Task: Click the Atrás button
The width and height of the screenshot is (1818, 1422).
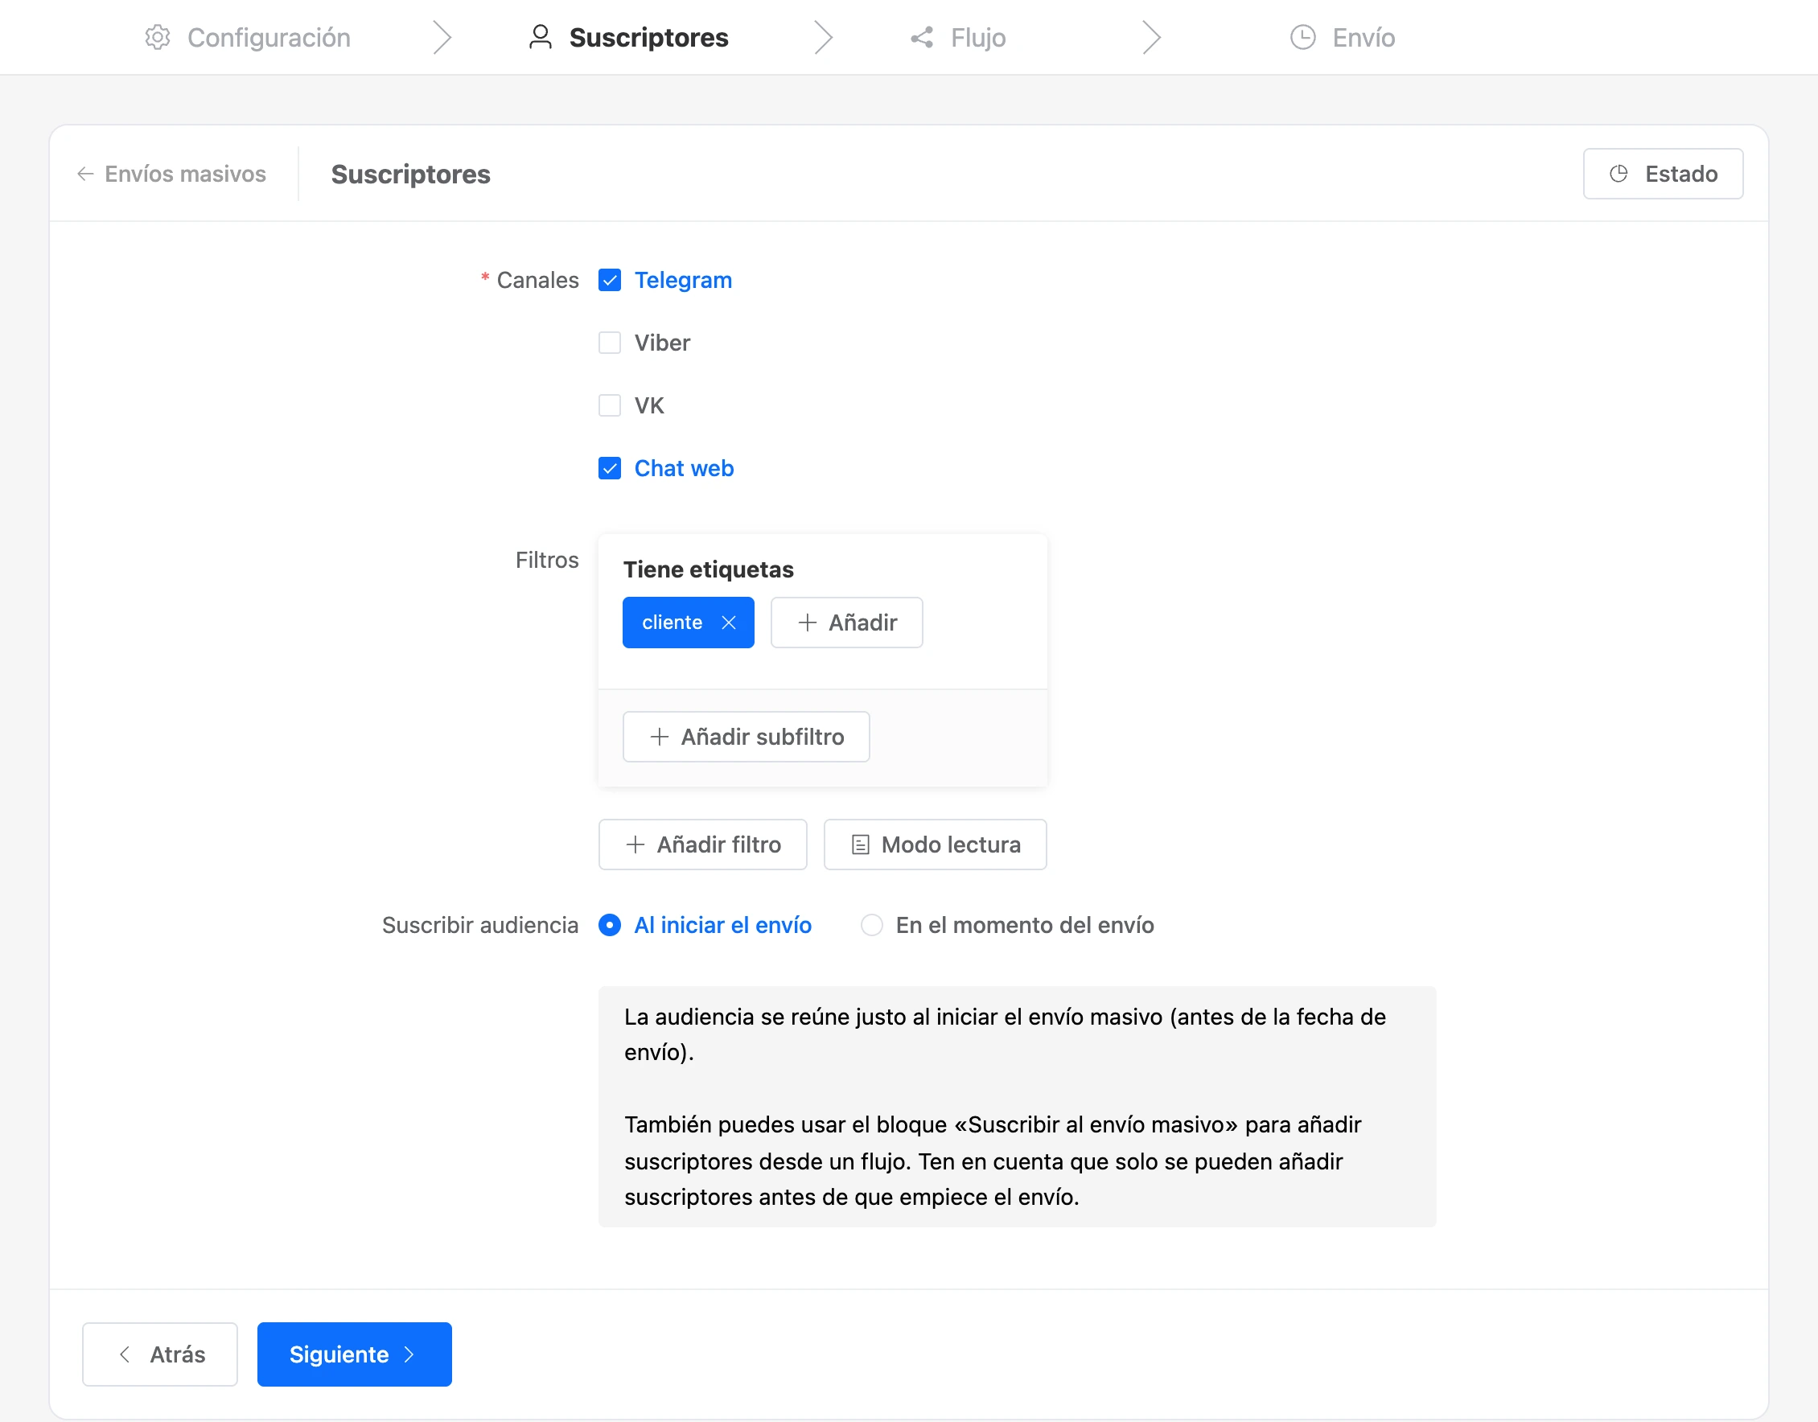Action: (160, 1354)
